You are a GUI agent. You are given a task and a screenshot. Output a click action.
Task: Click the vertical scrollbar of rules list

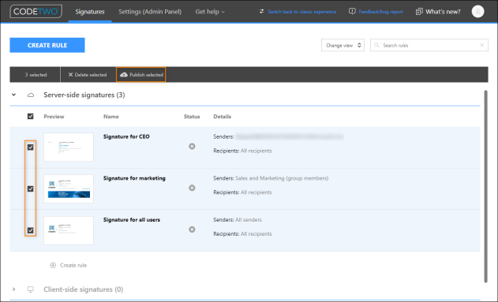(485, 186)
